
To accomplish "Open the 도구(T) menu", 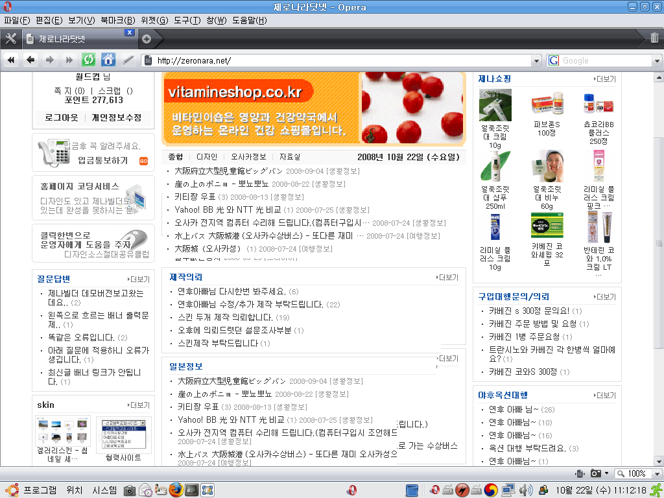I will click(x=187, y=20).
